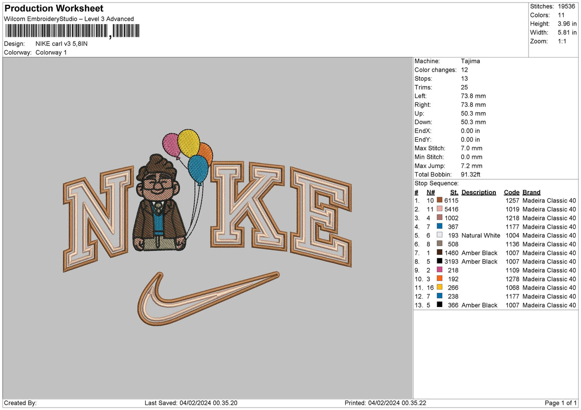Click the NIKE Carl embroidery design preview

coord(207,228)
